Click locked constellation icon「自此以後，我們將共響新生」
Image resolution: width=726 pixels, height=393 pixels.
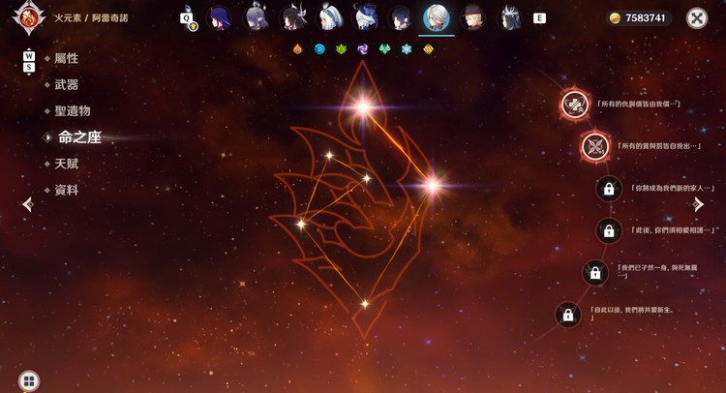click(x=568, y=315)
